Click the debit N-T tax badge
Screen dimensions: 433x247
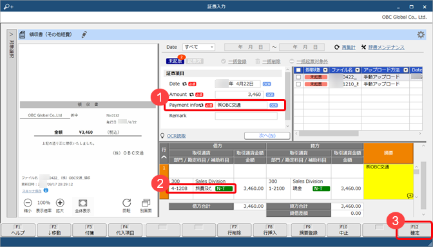[224, 188]
